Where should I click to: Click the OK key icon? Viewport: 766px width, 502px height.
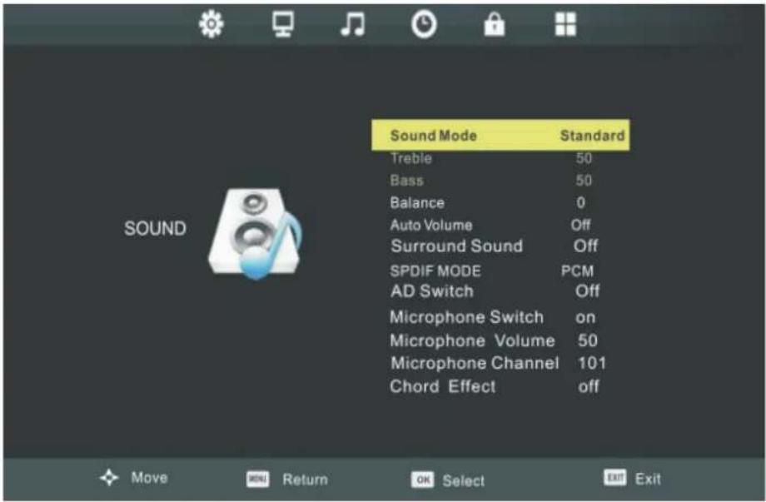pyautogui.click(x=423, y=480)
